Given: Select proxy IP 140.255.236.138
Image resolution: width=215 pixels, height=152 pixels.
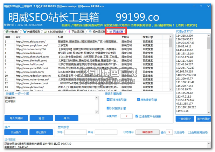Looking at the screenshot, I should [186, 75].
